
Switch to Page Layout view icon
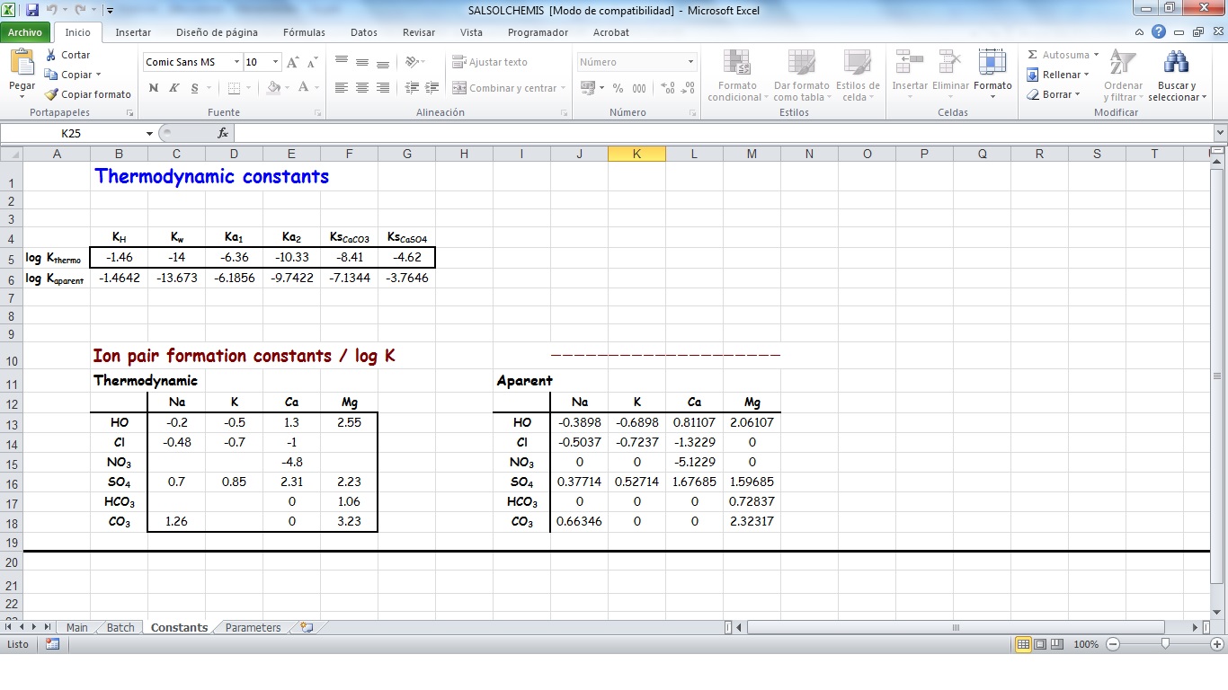[x=1040, y=644]
